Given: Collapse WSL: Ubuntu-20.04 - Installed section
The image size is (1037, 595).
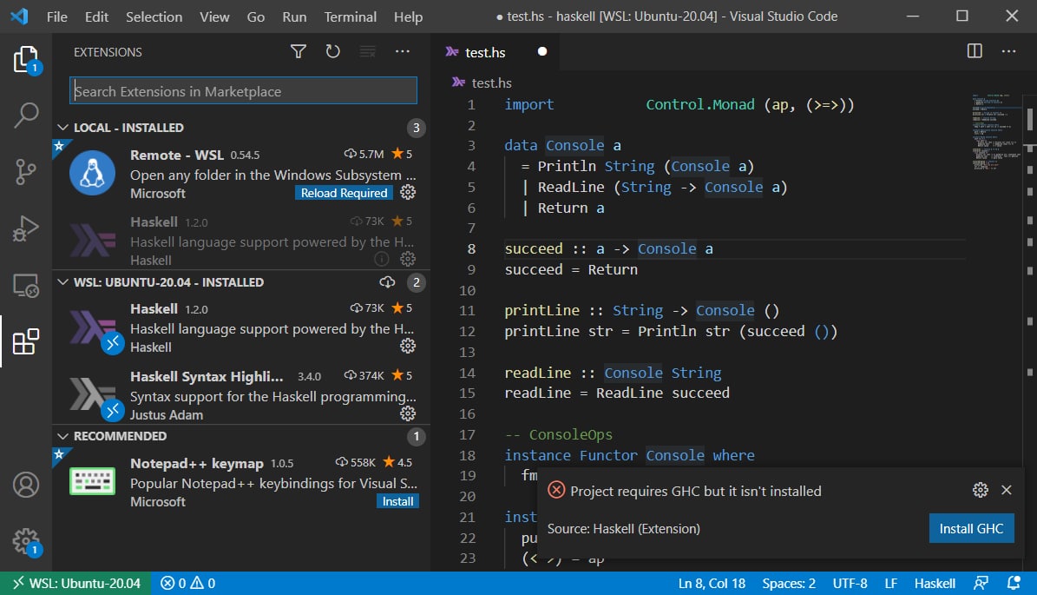Looking at the screenshot, I should click(62, 282).
